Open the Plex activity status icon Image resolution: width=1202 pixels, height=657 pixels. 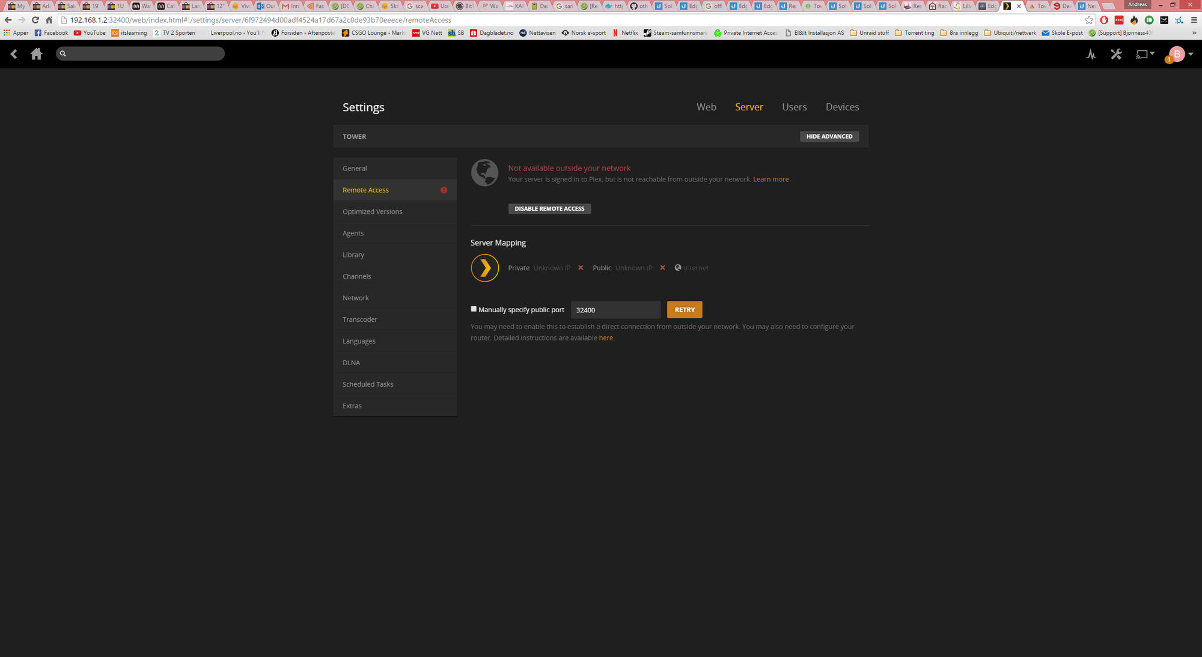pyautogui.click(x=1091, y=54)
